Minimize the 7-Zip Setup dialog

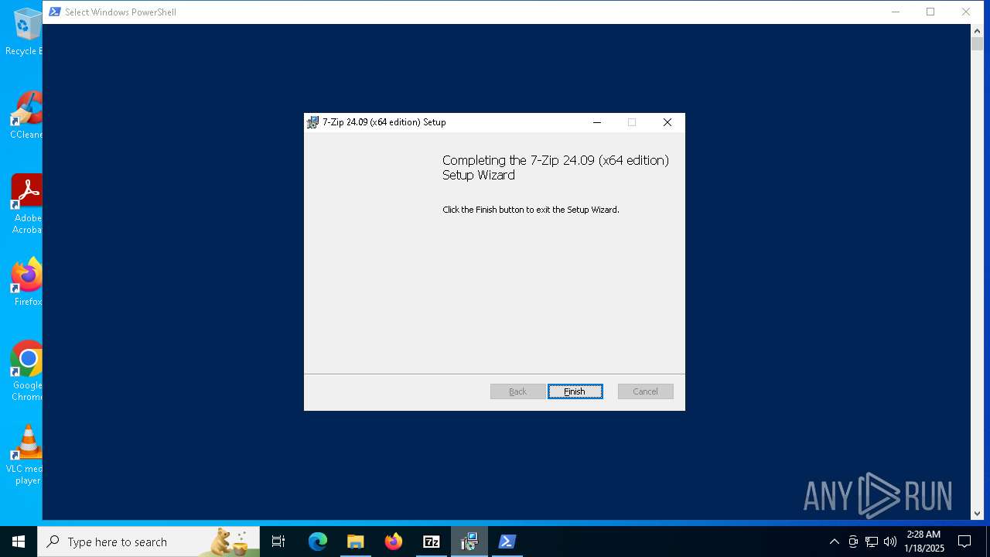pos(597,122)
